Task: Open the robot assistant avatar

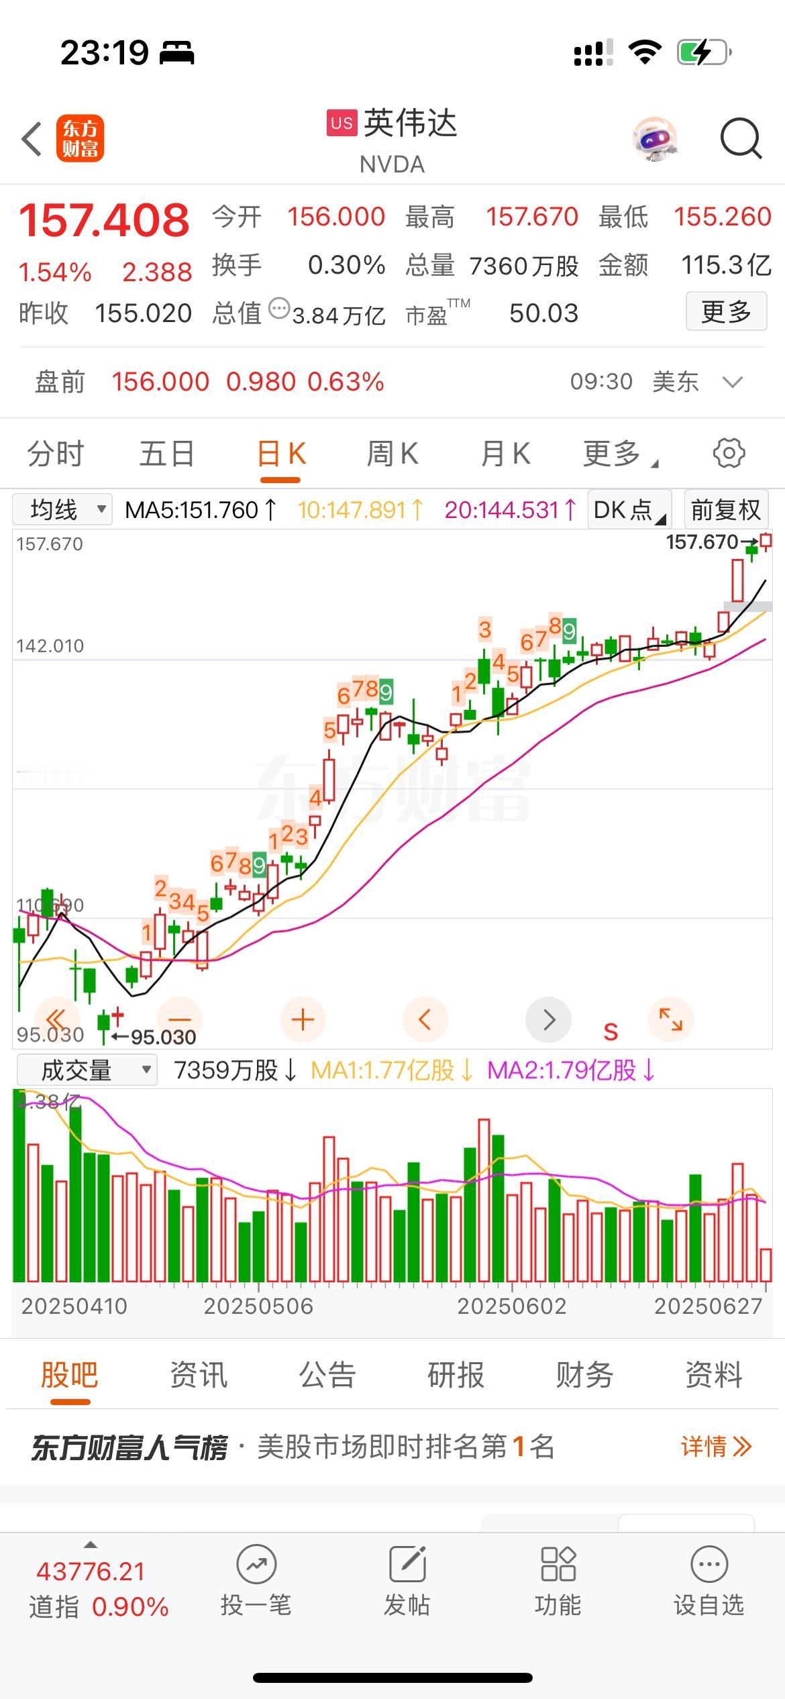Action: click(655, 139)
